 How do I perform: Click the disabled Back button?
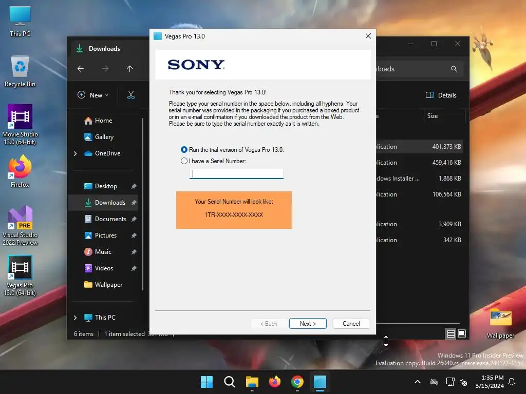(269, 323)
